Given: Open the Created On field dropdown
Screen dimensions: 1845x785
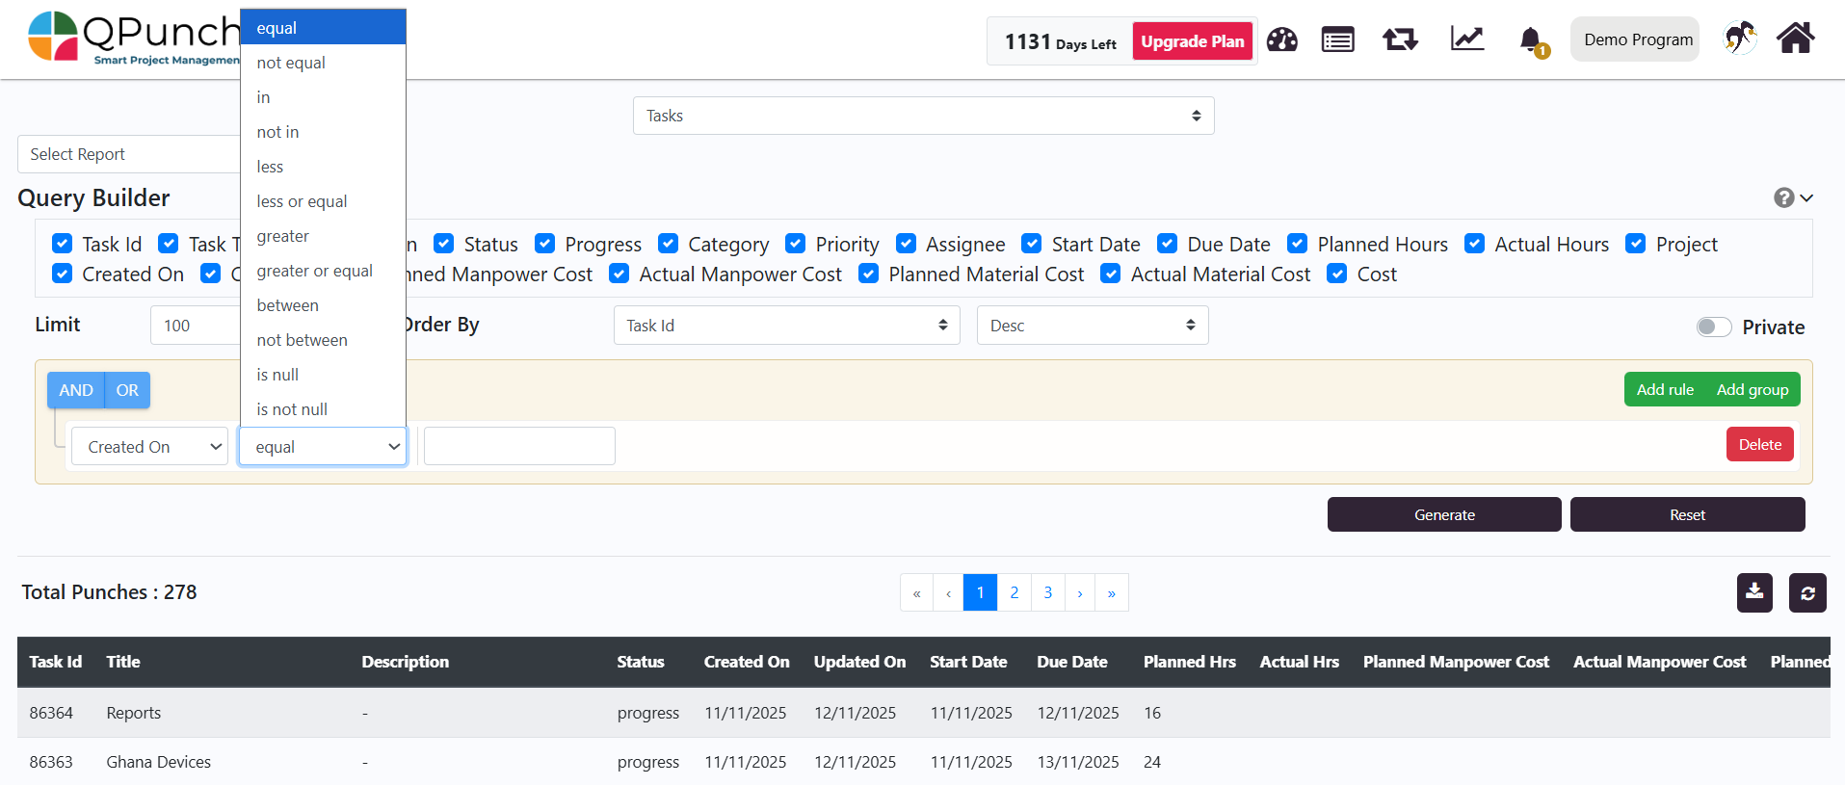Looking at the screenshot, I should [150, 447].
